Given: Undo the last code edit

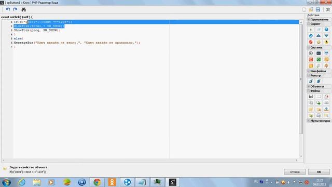Looking at the screenshot, I should click(x=8, y=9).
